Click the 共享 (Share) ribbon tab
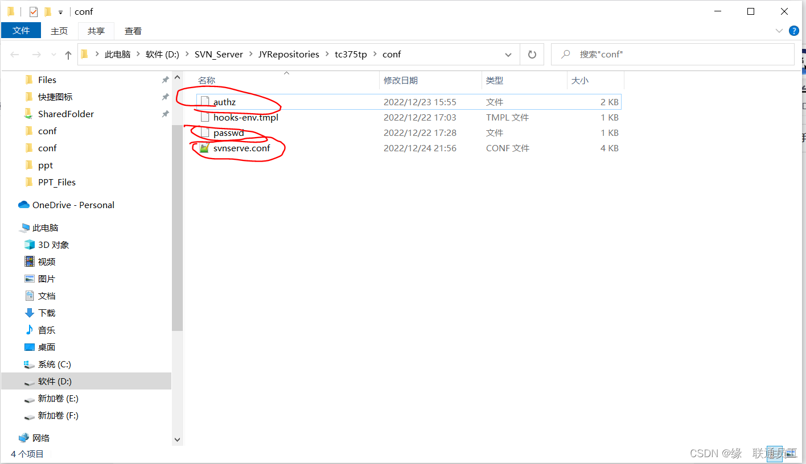This screenshot has height=464, width=806. point(96,31)
